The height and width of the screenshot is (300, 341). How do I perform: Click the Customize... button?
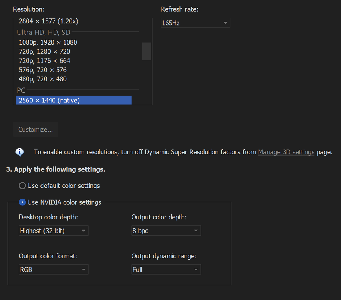coord(36,129)
